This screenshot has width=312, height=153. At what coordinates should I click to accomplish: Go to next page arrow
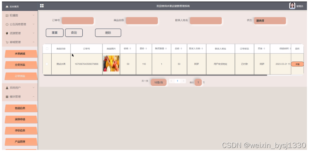click(184, 81)
